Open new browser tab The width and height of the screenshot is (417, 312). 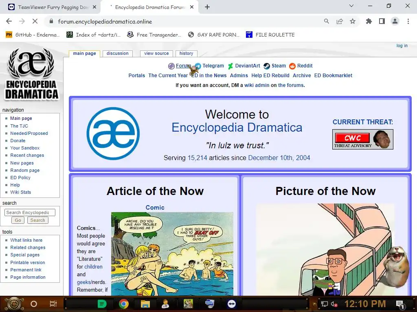(207, 7)
